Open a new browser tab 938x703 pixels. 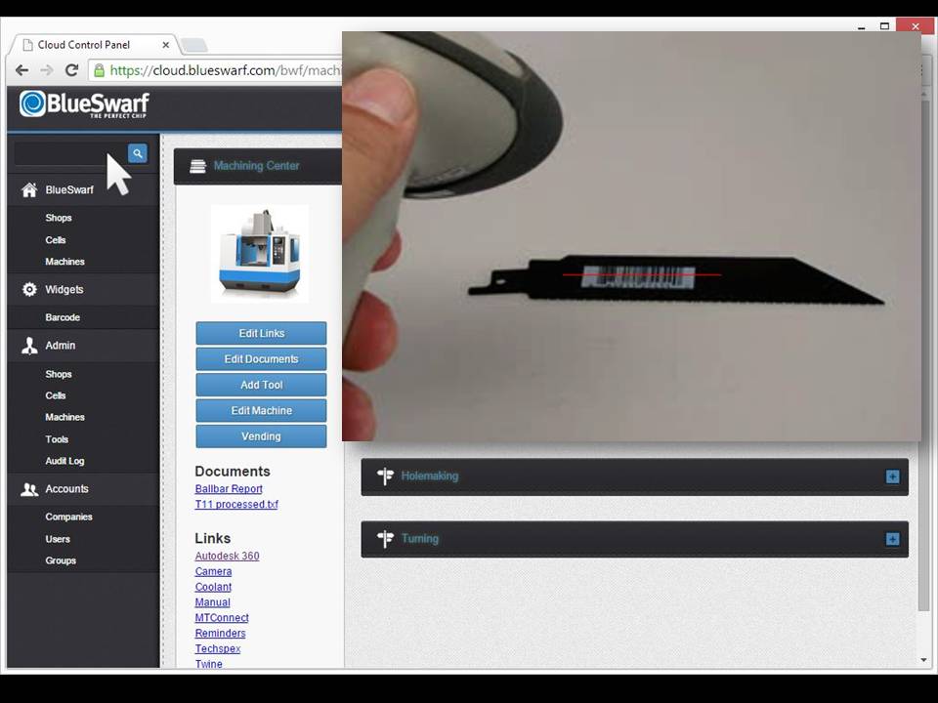pyautogui.click(x=193, y=45)
